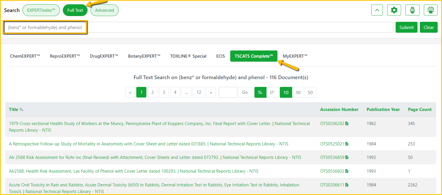Open the Ab 2588 Risk Assessment link
Viewport: 442px width, 195px height.
(114, 157)
